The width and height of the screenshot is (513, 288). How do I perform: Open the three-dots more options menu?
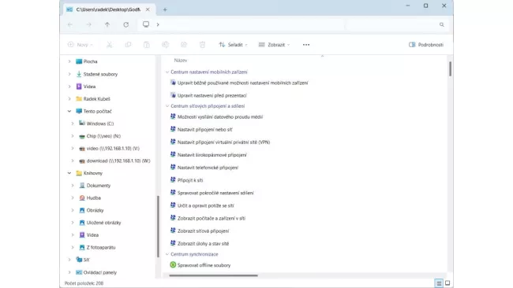306,45
